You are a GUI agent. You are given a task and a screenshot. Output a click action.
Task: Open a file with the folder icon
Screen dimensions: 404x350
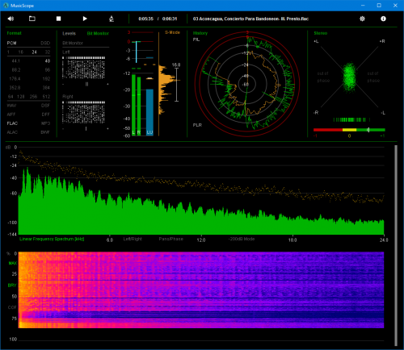(32, 19)
